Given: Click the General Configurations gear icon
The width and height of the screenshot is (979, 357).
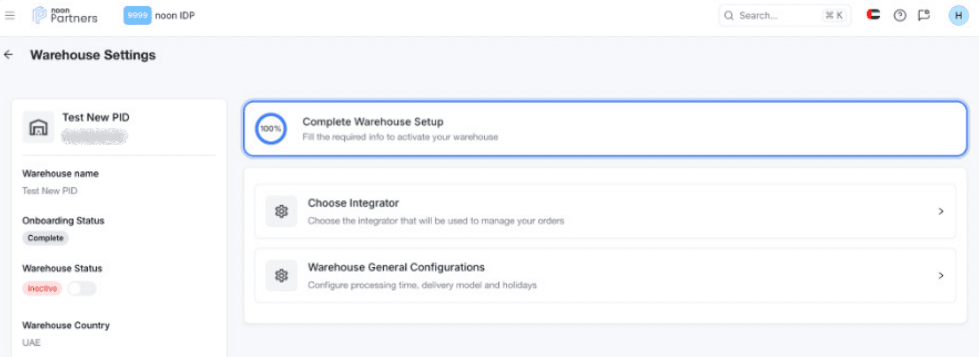Looking at the screenshot, I should pyautogui.click(x=282, y=275).
